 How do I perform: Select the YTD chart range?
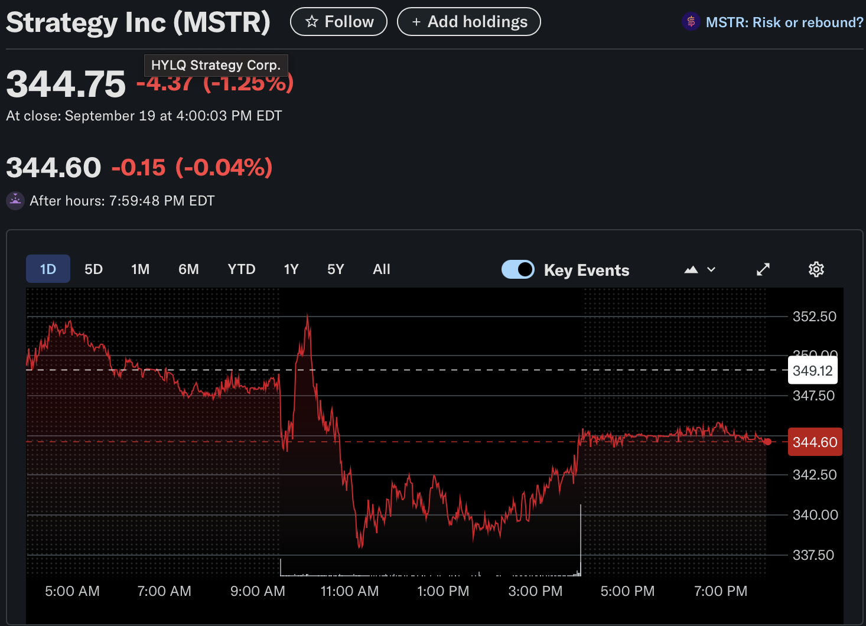pos(241,269)
